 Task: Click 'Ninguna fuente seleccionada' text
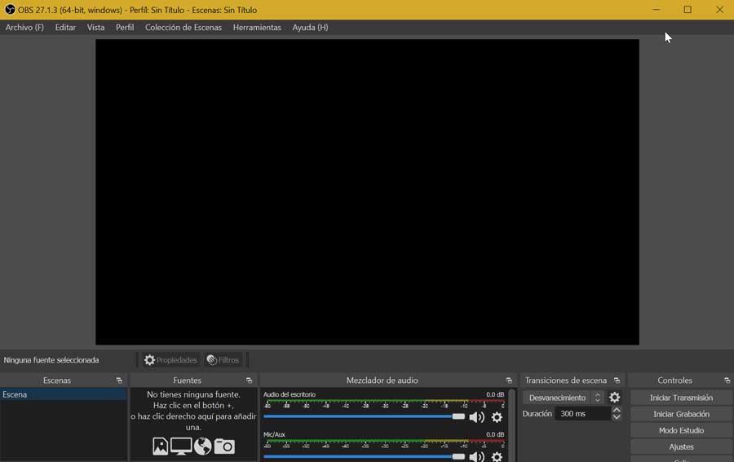[51, 360]
